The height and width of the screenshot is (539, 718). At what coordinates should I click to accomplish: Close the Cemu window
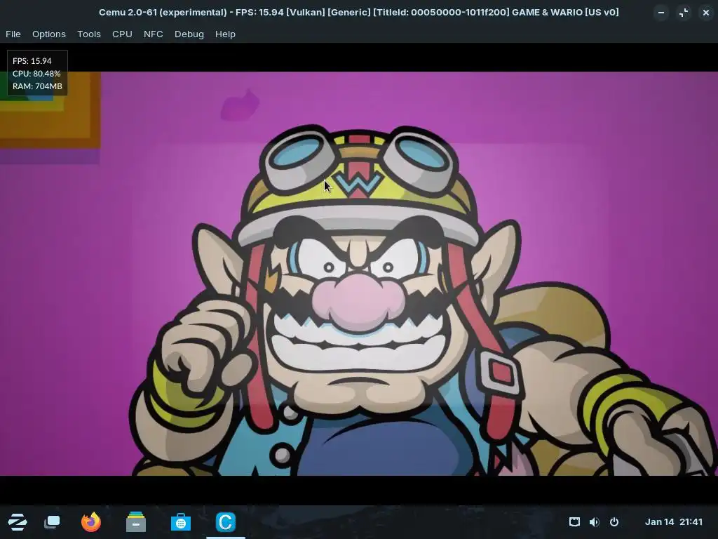(x=706, y=13)
